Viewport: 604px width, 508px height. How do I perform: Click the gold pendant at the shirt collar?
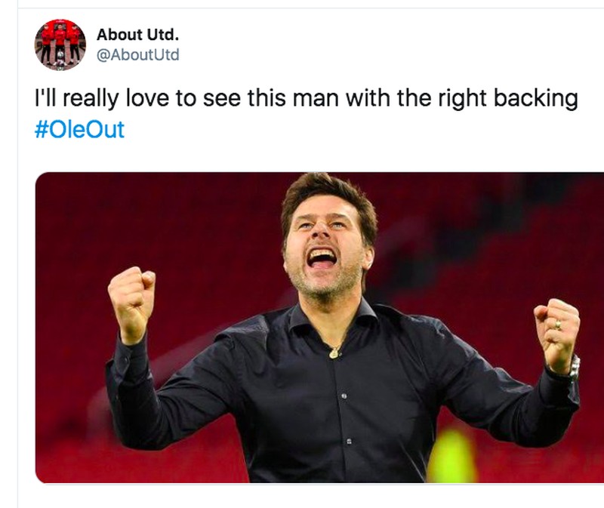(334, 353)
